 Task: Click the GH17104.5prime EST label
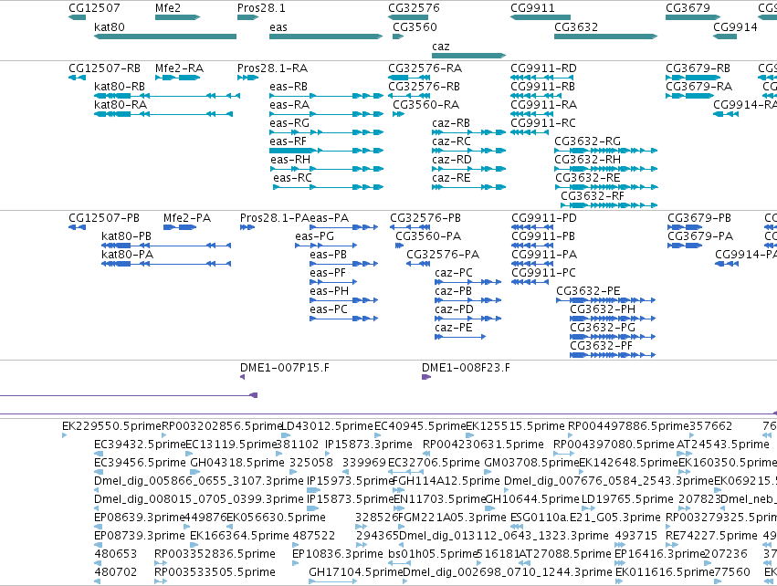click(356, 572)
